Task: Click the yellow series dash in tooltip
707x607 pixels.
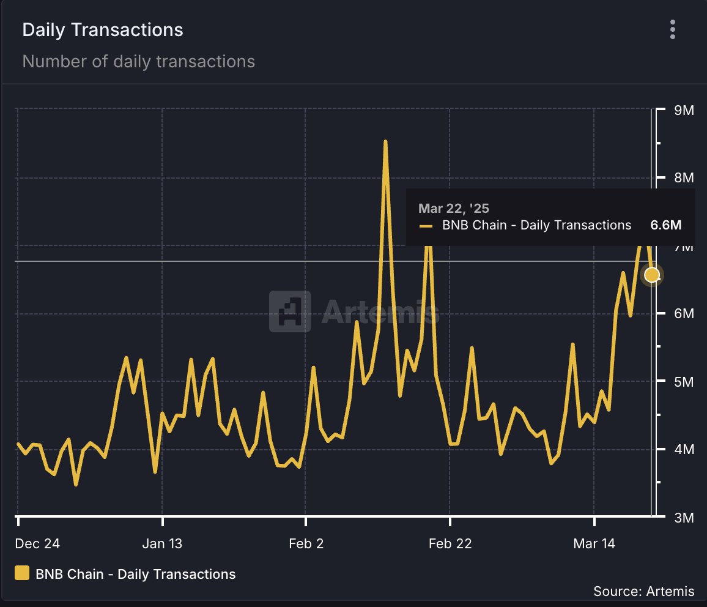Action: point(426,226)
